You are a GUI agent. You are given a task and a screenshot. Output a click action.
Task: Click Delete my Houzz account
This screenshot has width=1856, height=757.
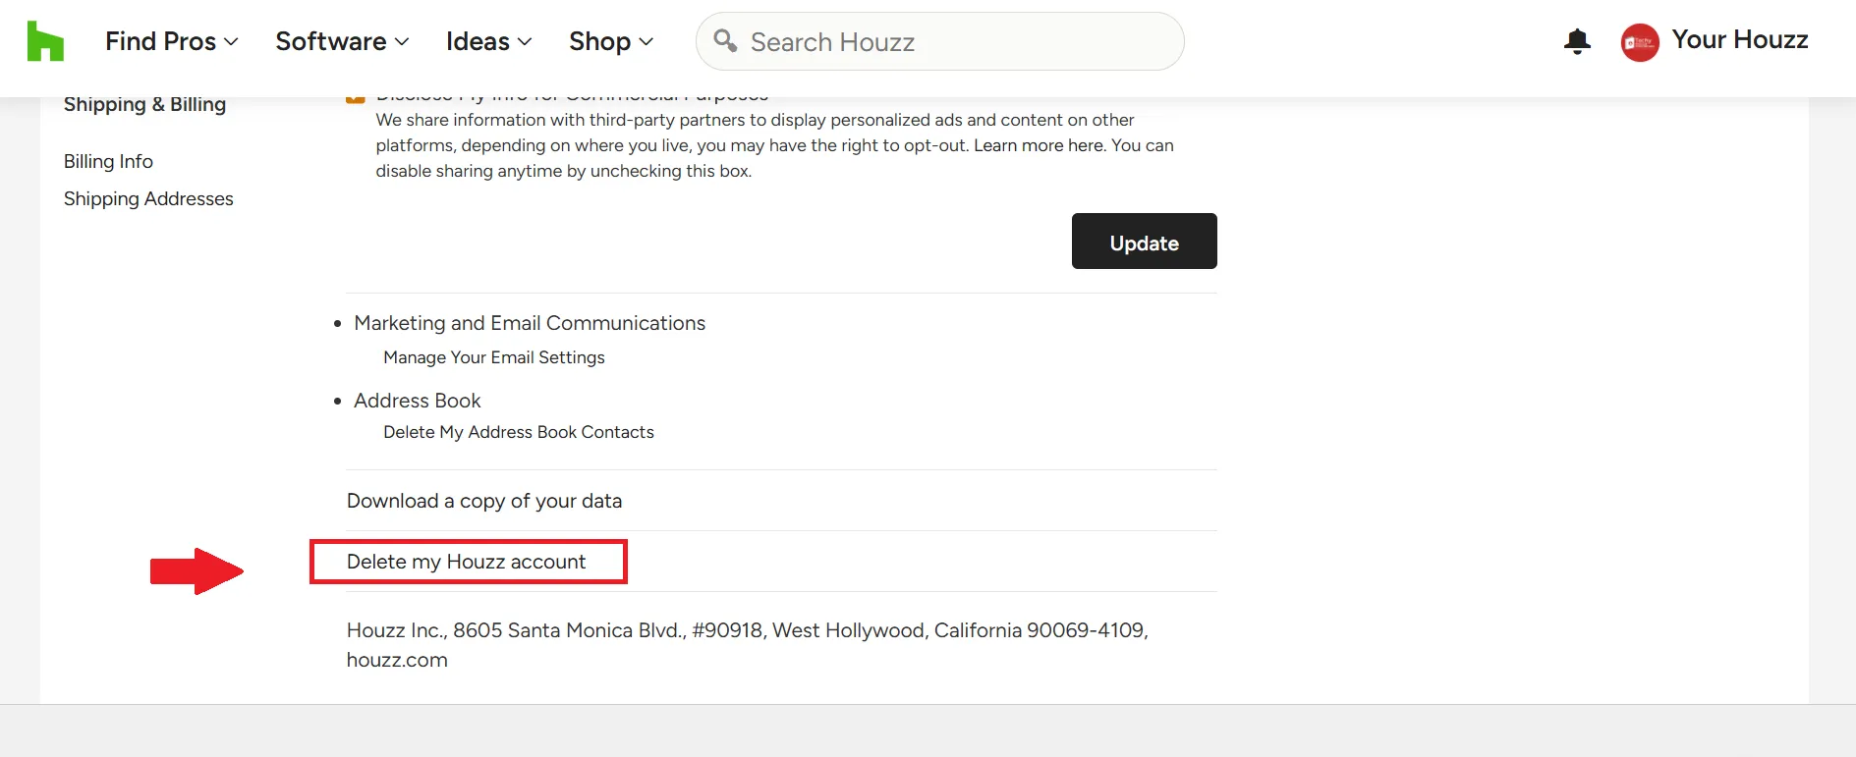[466, 562]
